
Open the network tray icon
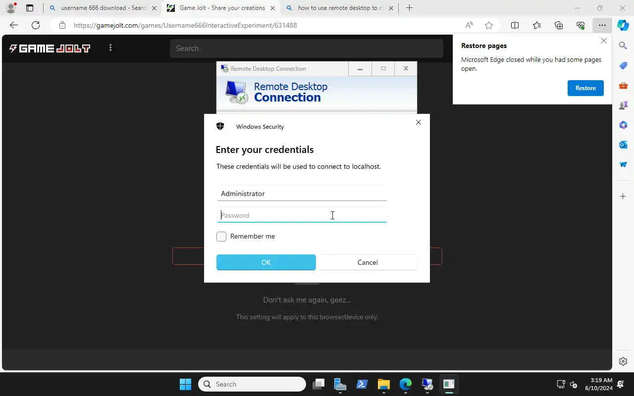(x=561, y=384)
